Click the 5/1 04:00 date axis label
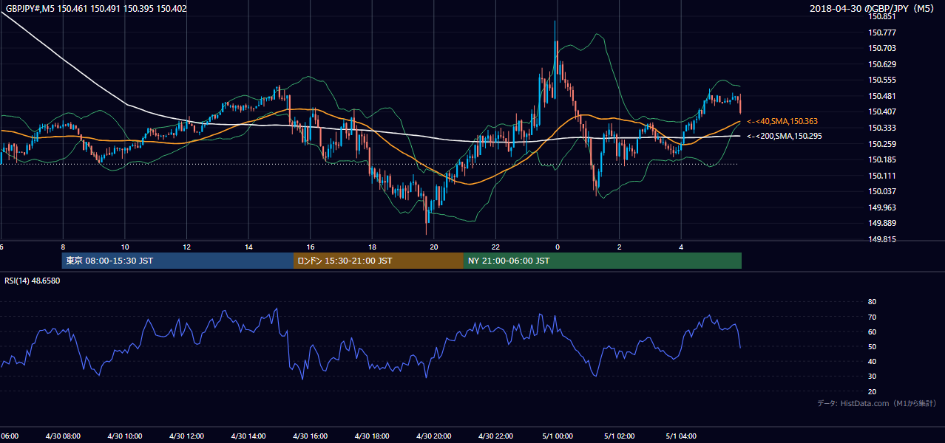This screenshot has height=443, width=945. [x=681, y=436]
